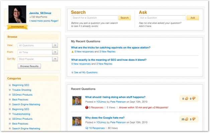The width and height of the screenshot is (210, 133).
Task: Expand the Trouble Shooting category
Action: [x=10, y=90]
